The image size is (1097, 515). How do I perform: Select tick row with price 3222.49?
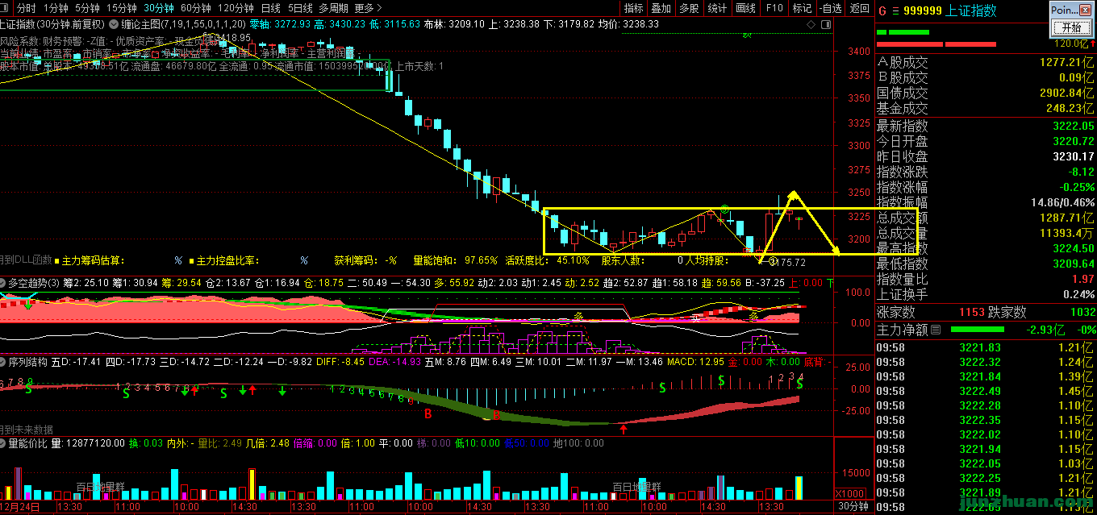[985, 391]
